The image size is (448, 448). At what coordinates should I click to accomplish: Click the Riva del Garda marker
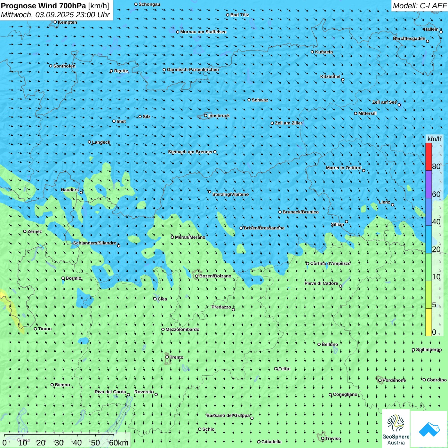[128, 395]
